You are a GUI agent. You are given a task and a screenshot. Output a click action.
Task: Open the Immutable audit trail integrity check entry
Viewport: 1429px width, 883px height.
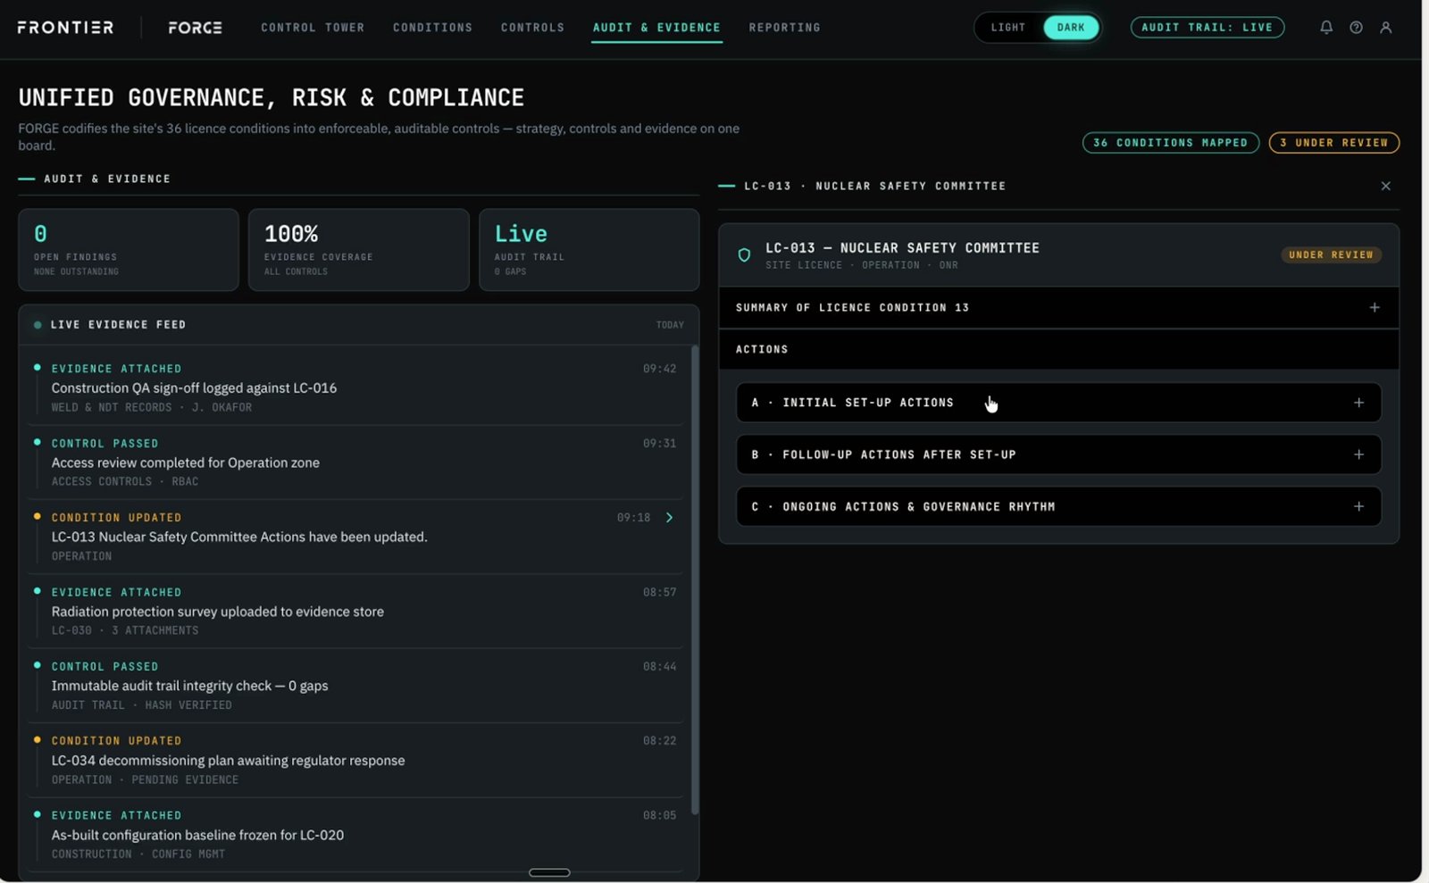(355, 686)
